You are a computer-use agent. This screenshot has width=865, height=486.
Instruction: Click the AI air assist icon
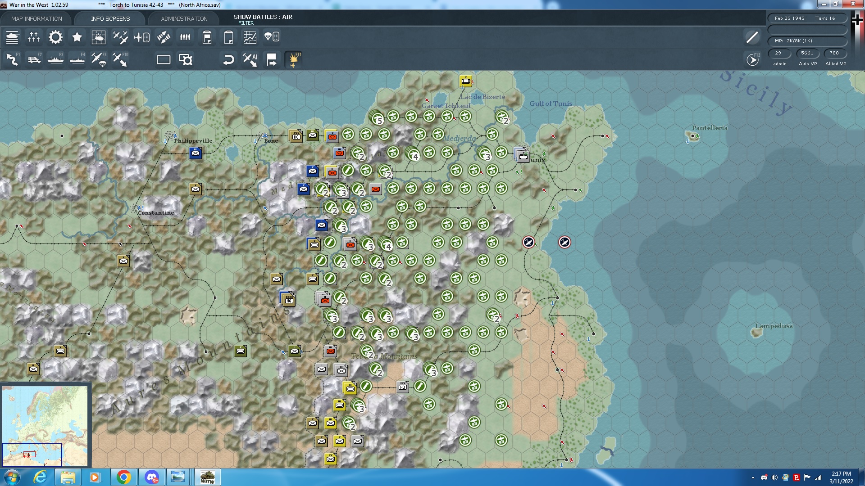(250, 59)
